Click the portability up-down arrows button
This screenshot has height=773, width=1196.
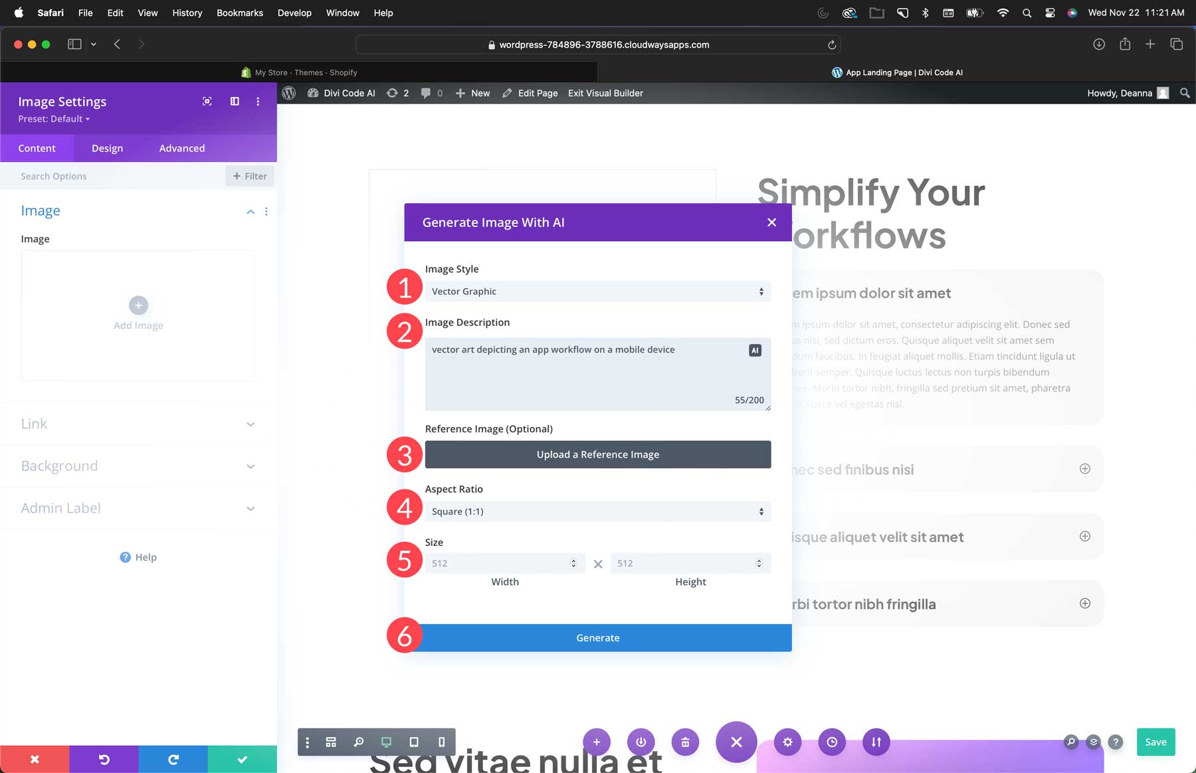876,742
